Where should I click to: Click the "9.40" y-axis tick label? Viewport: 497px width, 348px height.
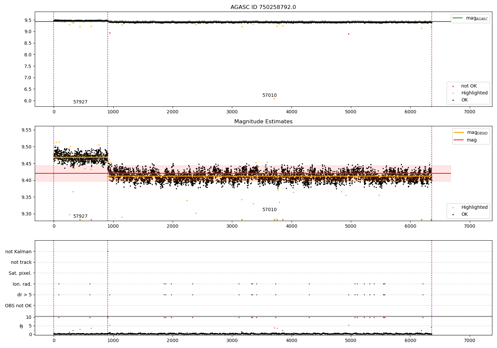(x=26, y=180)
